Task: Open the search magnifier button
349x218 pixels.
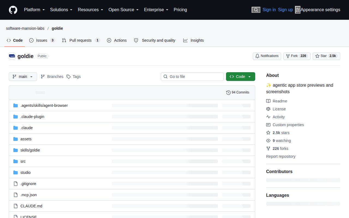Action: point(256,10)
